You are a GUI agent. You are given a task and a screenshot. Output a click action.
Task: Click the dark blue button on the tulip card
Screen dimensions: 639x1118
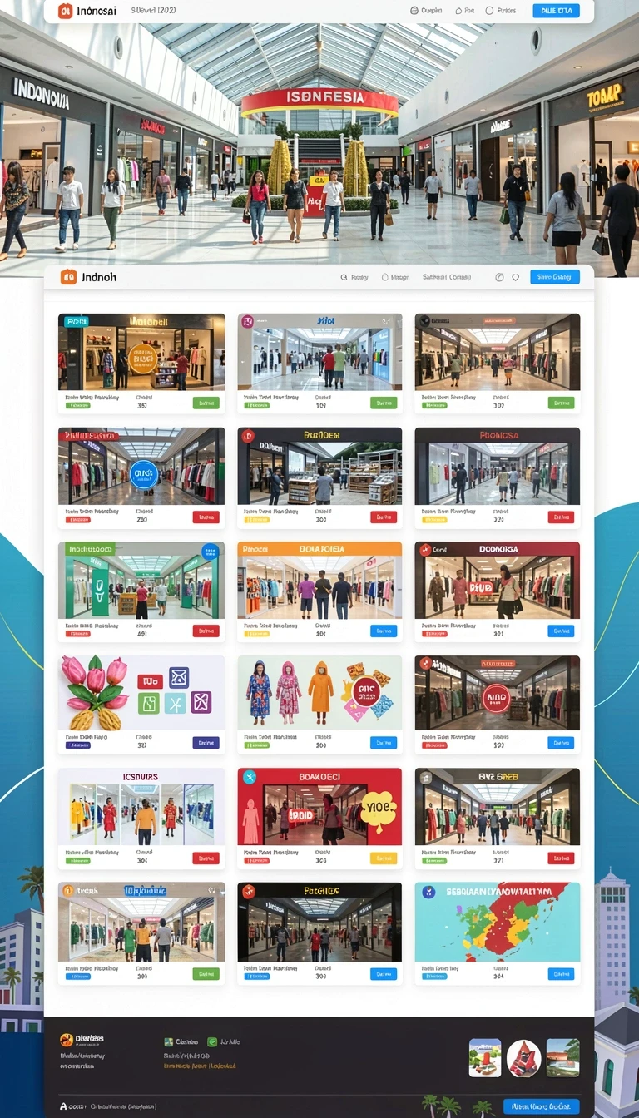(x=206, y=743)
